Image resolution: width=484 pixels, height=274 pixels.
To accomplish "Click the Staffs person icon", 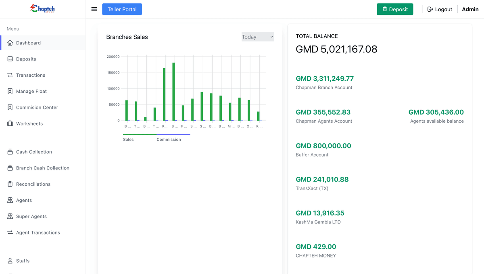I will click(x=10, y=261).
